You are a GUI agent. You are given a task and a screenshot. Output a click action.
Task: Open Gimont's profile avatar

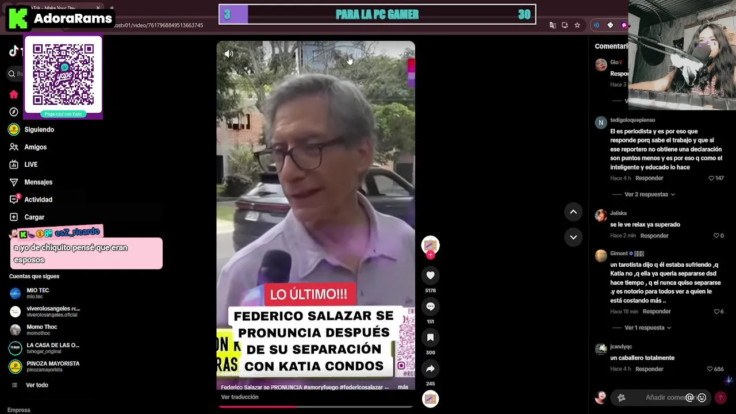tap(601, 256)
